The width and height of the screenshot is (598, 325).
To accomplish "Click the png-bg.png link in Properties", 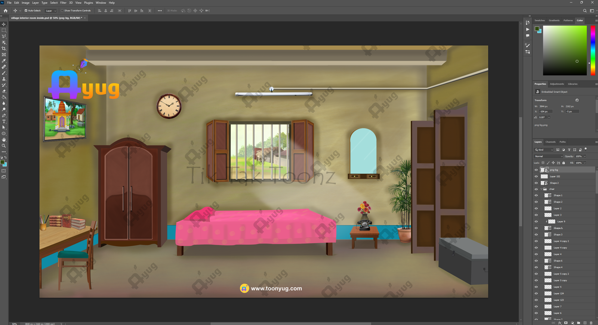I will point(541,125).
